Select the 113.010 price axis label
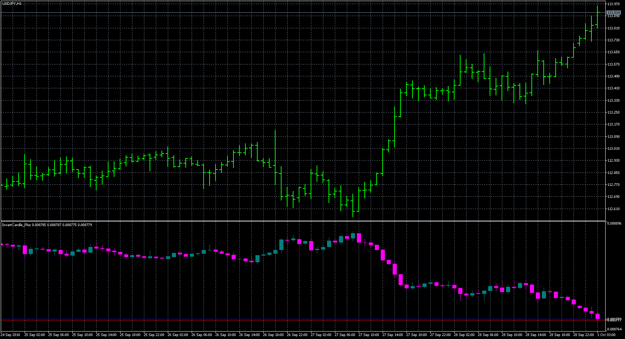Image resolution: width=625 pixels, height=339 pixels. [x=613, y=149]
